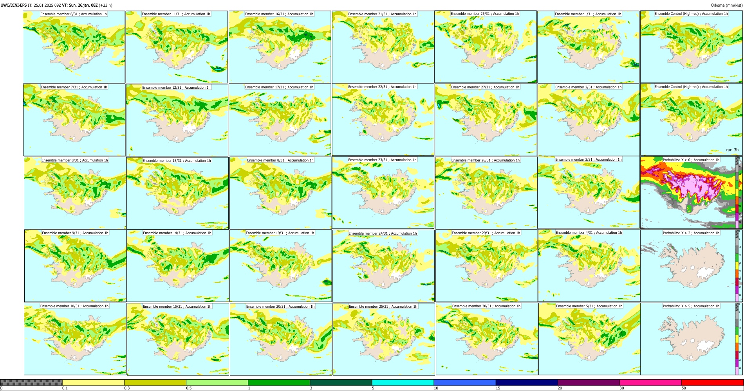Image resolution: width=744 pixels, height=391 pixels.
Task: Select the pink 30–50 legend swatch
Action: pyautogui.click(x=650, y=382)
